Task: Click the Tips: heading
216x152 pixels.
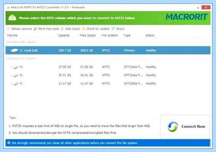Action: (13, 118)
